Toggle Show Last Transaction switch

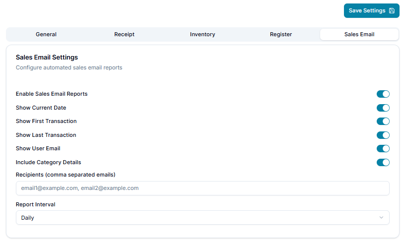click(x=383, y=135)
